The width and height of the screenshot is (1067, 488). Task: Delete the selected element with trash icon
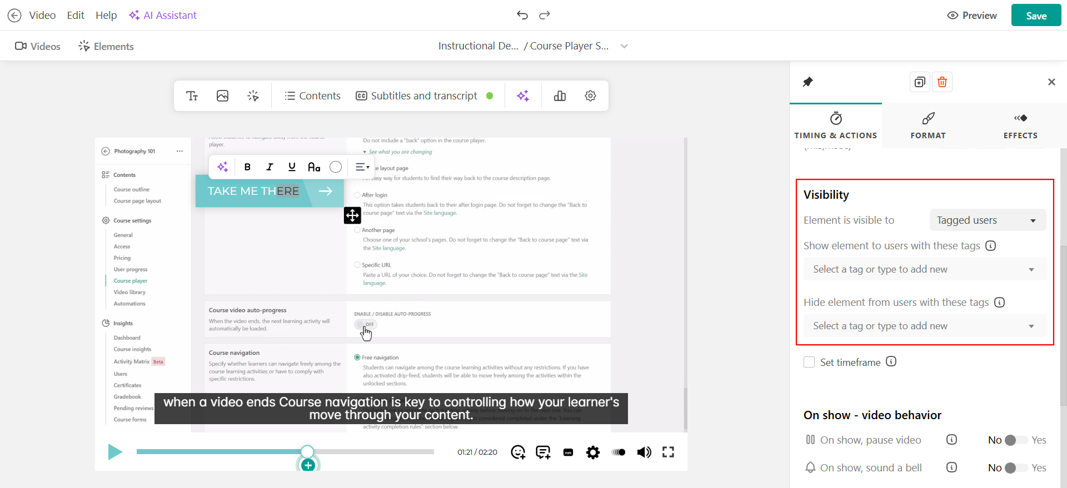tap(942, 82)
